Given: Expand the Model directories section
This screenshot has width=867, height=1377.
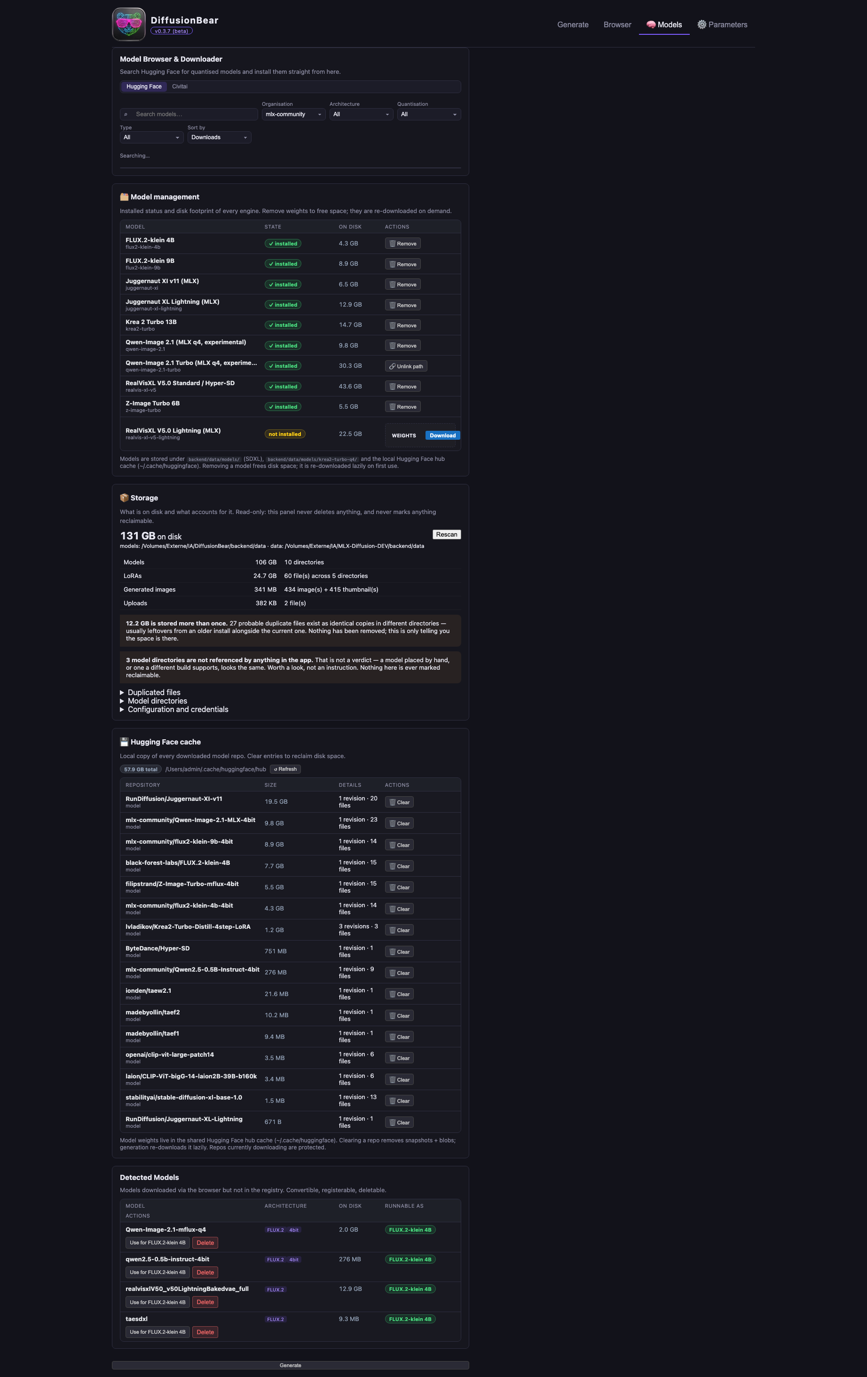Looking at the screenshot, I should (154, 701).
